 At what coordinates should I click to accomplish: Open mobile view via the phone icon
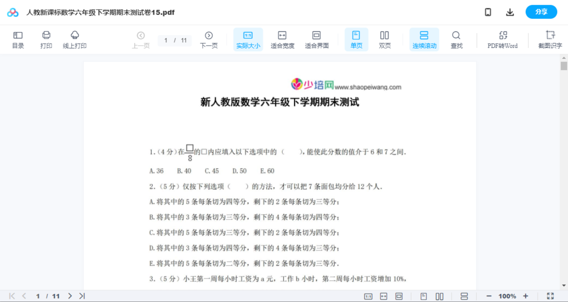point(488,12)
